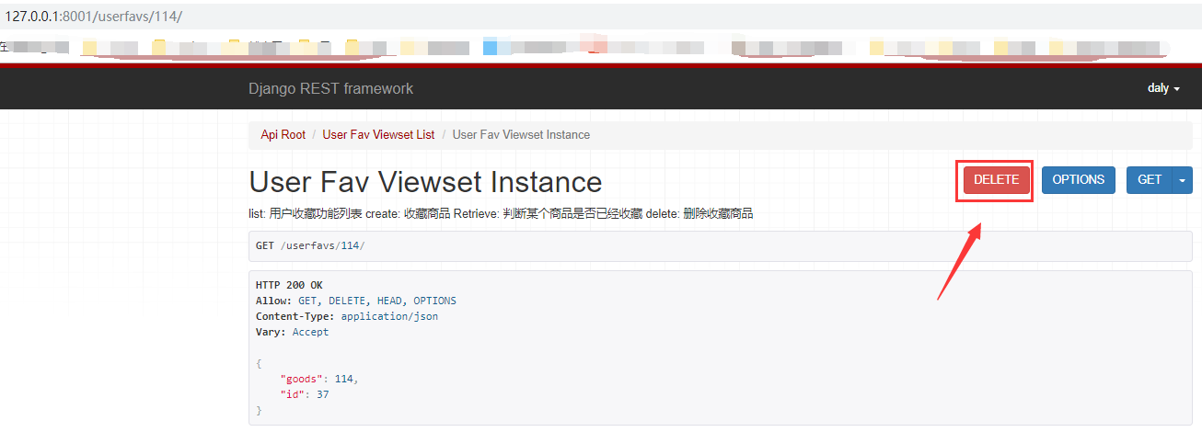Expand the GET format dropdown caret
This screenshot has height=432, width=1202.
1183,180
